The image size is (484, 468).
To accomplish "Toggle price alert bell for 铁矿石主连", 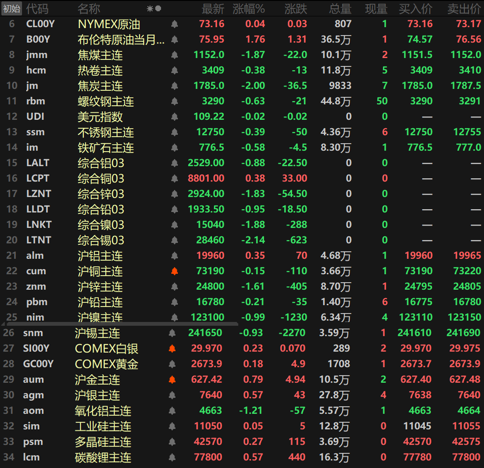I will click(175, 147).
